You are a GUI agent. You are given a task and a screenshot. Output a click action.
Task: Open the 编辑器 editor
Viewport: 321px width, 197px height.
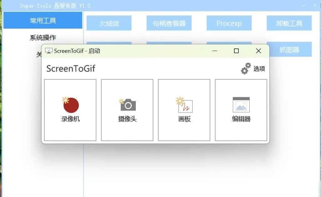(x=241, y=110)
